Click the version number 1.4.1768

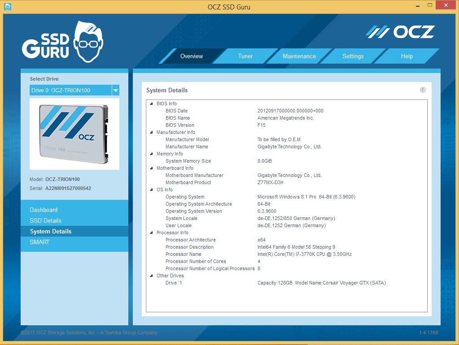coord(428,332)
